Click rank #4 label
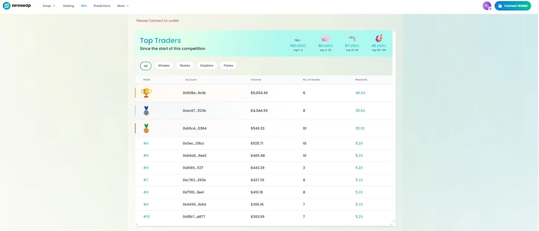 pyautogui.click(x=146, y=143)
